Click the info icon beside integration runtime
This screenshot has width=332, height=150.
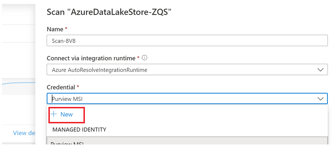click(x=144, y=58)
